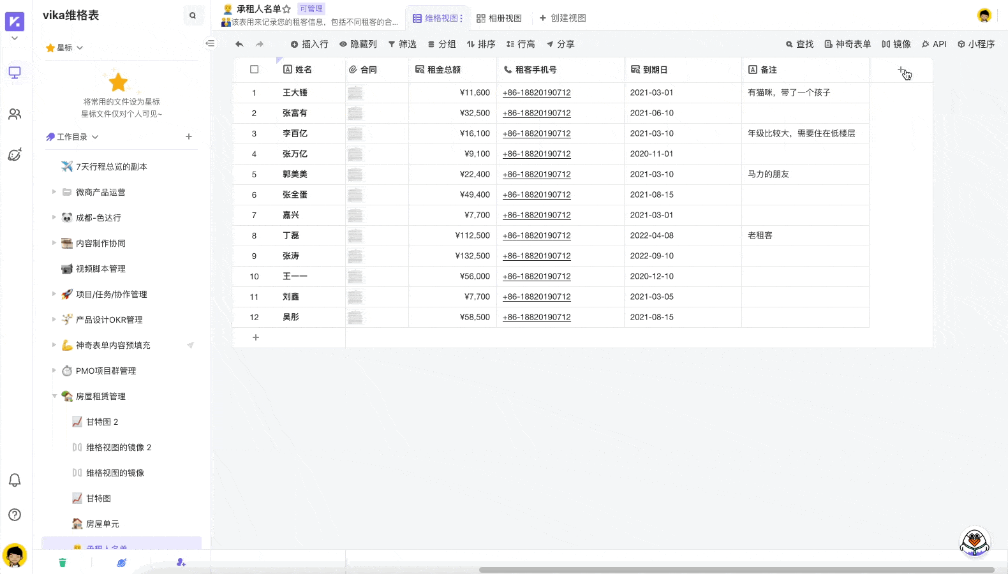Open 隐藏列 hide columns toggle
The width and height of the screenshot is (1008, 574).
coord(358,44)
